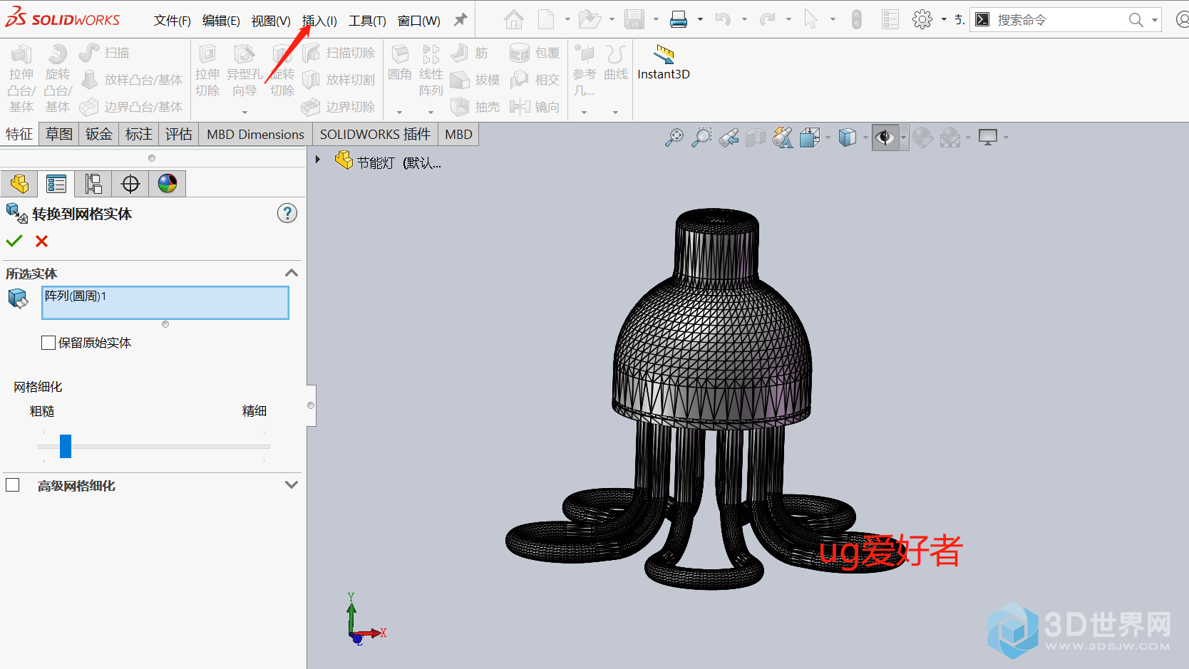Open help for Convert to Mesh Body
The image size is (1189, 669).
(x=287, y=213)
